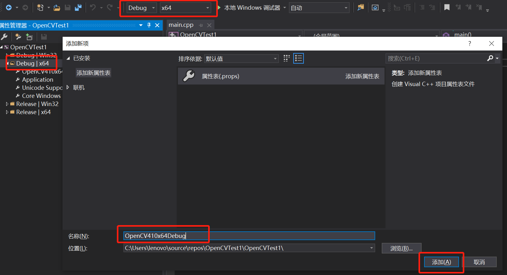Expand the Release | x64 tree node
This screenshot has height=275, width=507.
click(7, 112)
